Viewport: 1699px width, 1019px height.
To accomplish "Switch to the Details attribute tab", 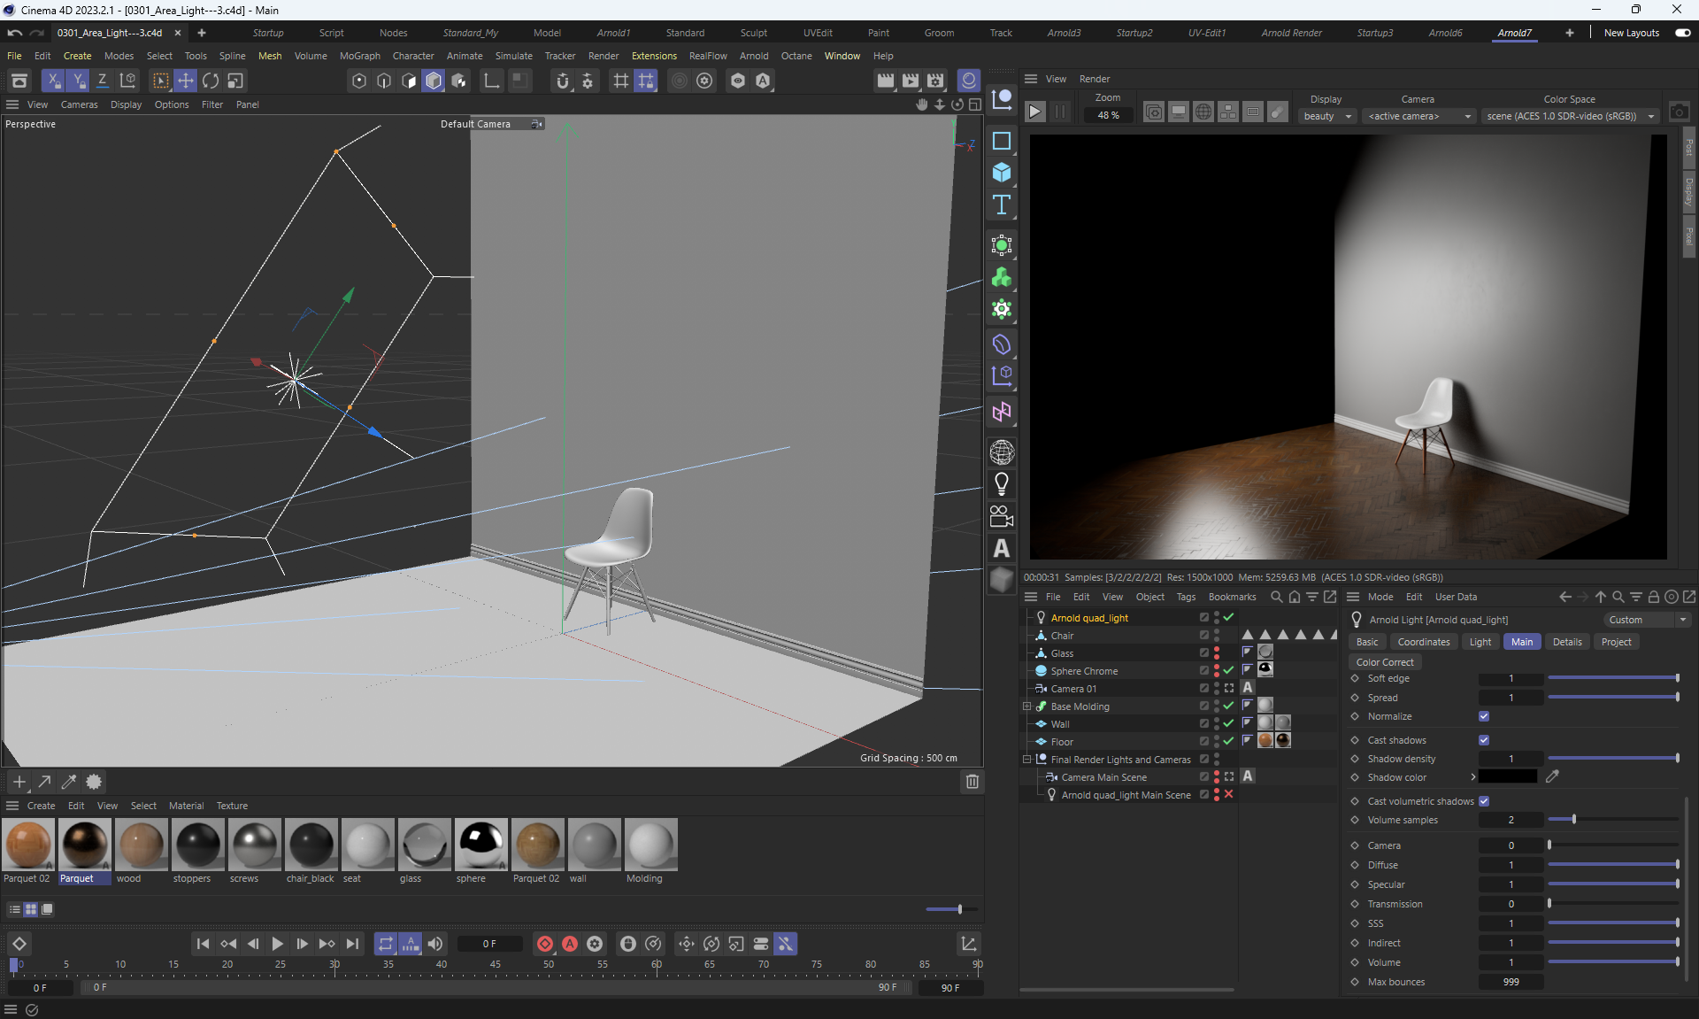I will [x=1566, y=642].
